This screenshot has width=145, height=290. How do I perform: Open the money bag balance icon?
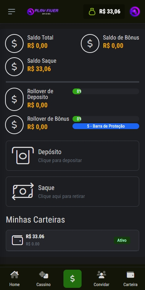point(92,12)
